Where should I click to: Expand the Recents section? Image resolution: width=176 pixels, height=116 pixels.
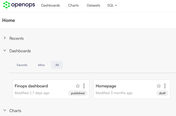[x=5, y=38]
